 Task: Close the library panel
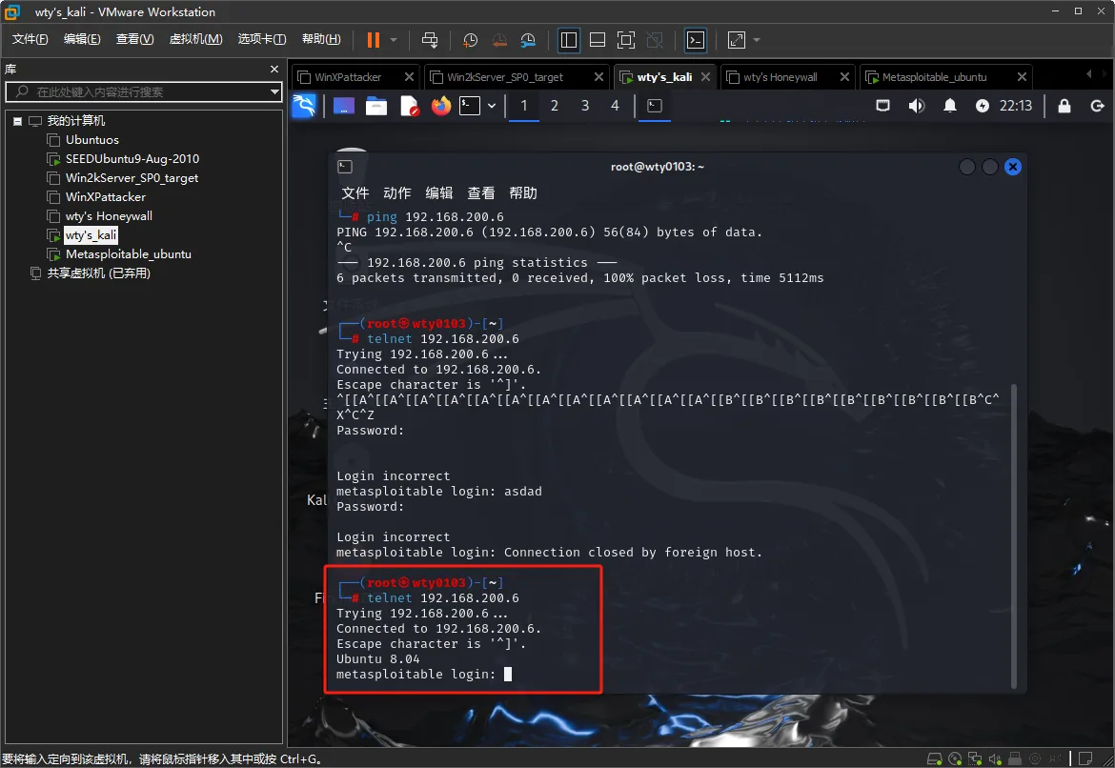(x=274, y=69)
